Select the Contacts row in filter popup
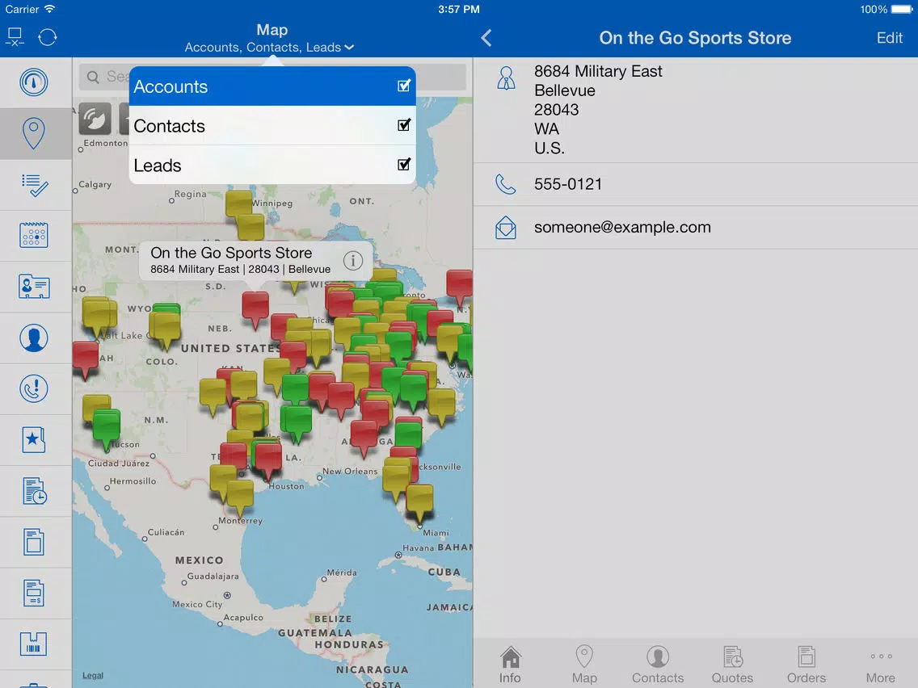This screenshot has height=688, width=918. [x=272, y=125]
